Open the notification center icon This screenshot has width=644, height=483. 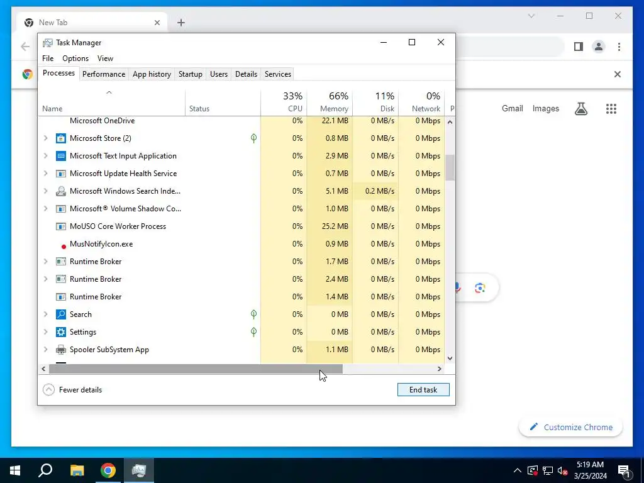click(x=624, y=470)
